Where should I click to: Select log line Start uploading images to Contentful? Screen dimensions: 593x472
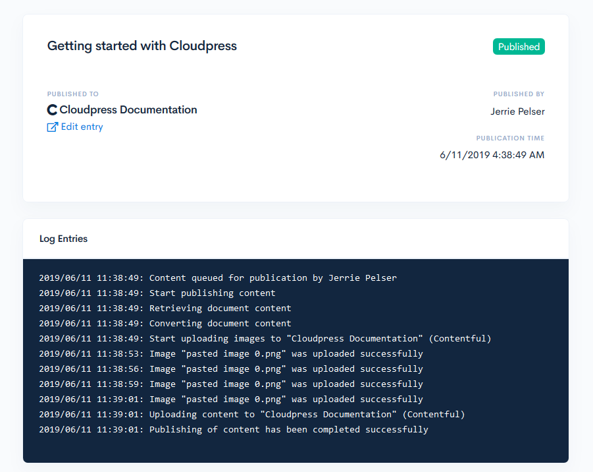[x=265, y=339]
